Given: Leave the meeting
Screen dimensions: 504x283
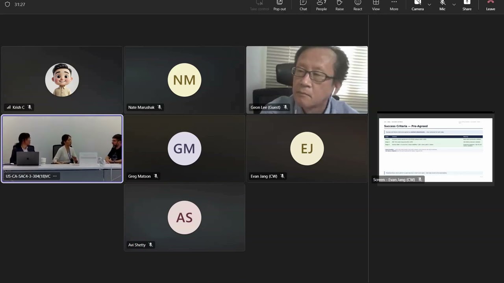Looking at the screenshot, I should [x=491, y=6].
